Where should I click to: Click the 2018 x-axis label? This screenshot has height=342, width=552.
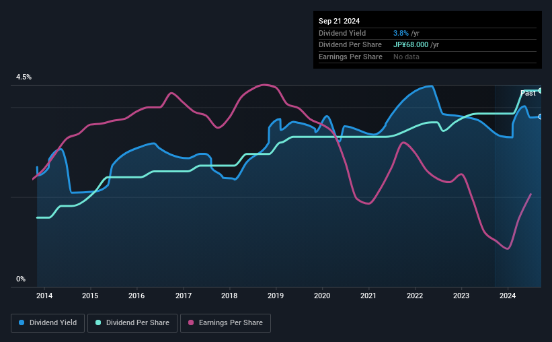pos(229,296)
